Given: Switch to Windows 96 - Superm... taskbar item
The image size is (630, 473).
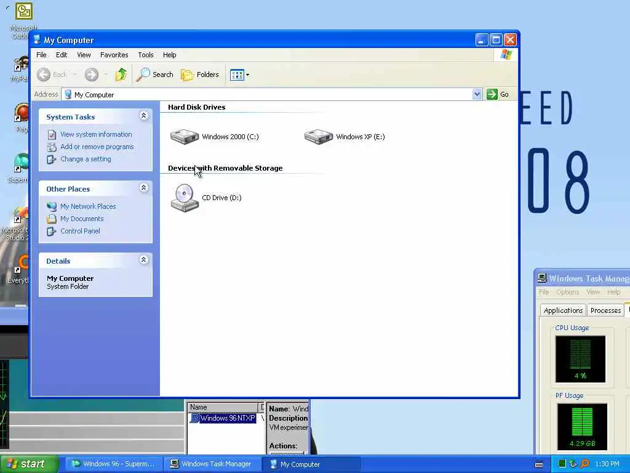Looking at the screenshot, I should click(x=113, y=464).
